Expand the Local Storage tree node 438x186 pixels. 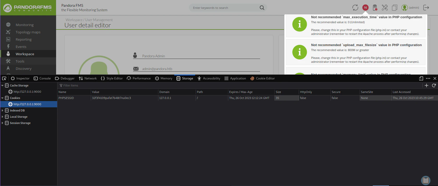[2, 117]
